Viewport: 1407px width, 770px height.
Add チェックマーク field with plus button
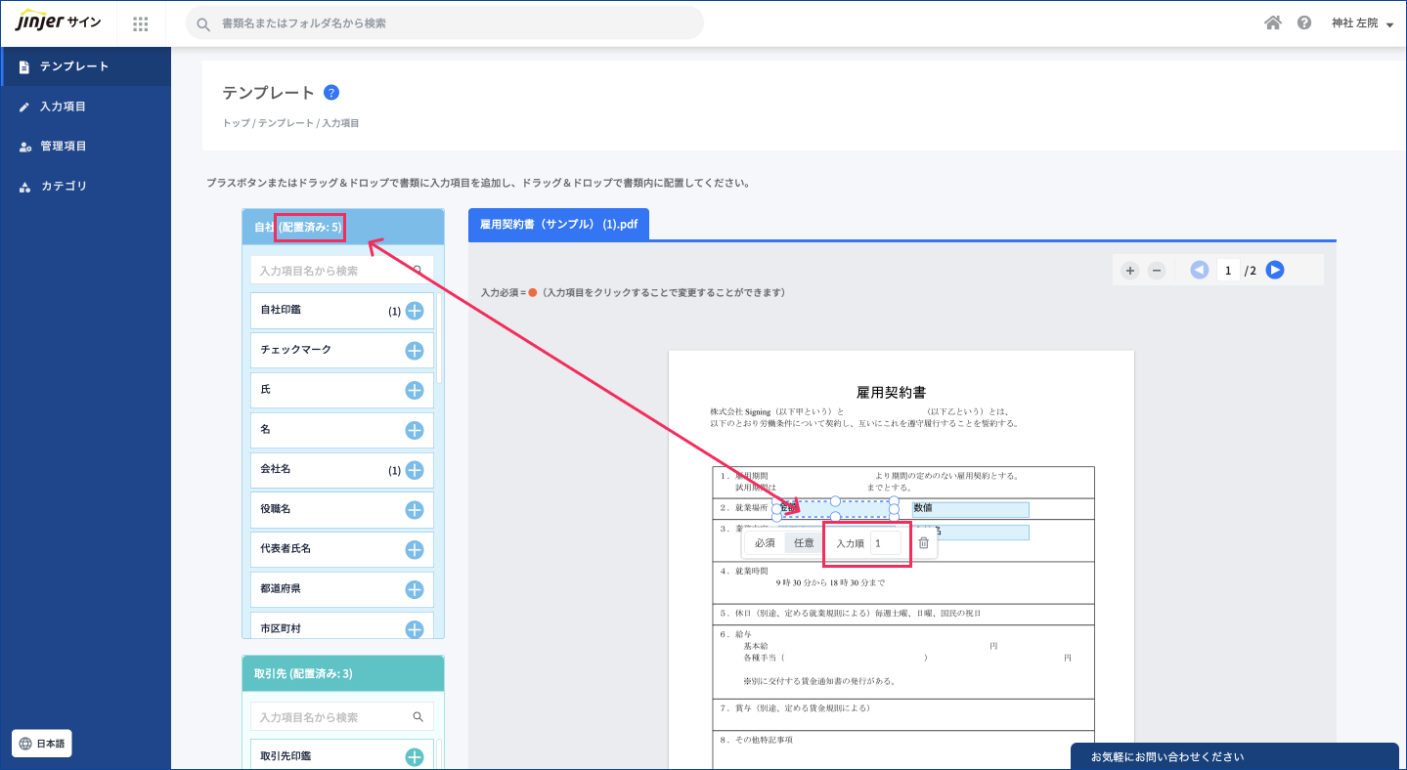415,351
